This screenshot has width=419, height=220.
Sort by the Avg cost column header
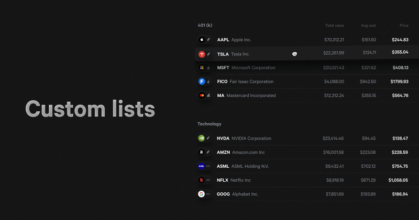pos(368,26)
